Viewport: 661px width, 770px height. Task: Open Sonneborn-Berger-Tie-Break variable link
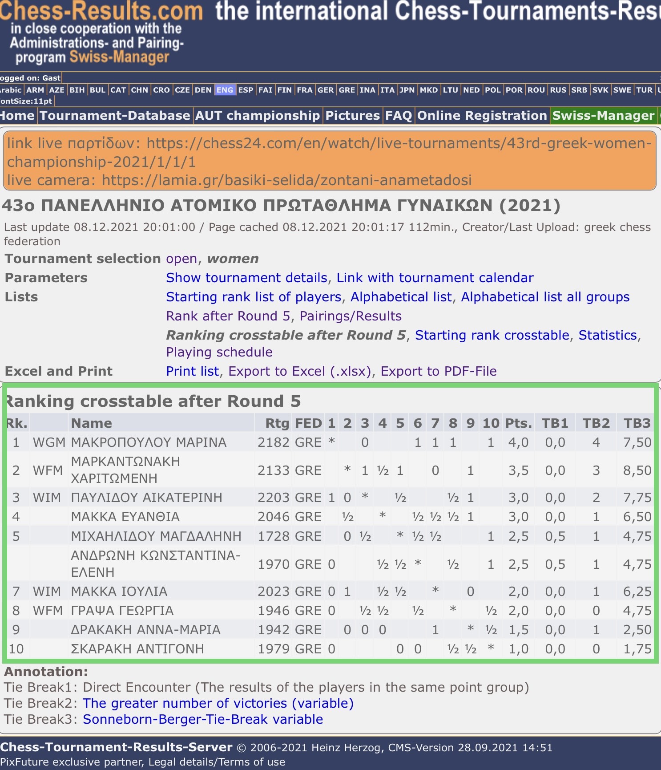pos(203,719)
